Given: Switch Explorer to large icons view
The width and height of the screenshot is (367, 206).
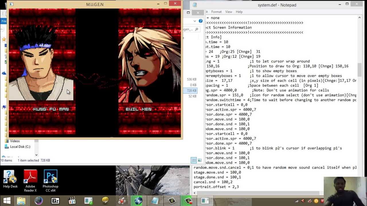Looking at the screenshot, I should tap(200, 160).
